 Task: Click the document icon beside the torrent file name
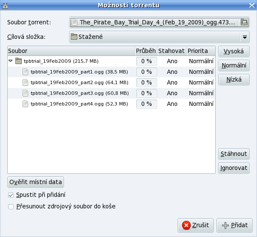[74, 22]
